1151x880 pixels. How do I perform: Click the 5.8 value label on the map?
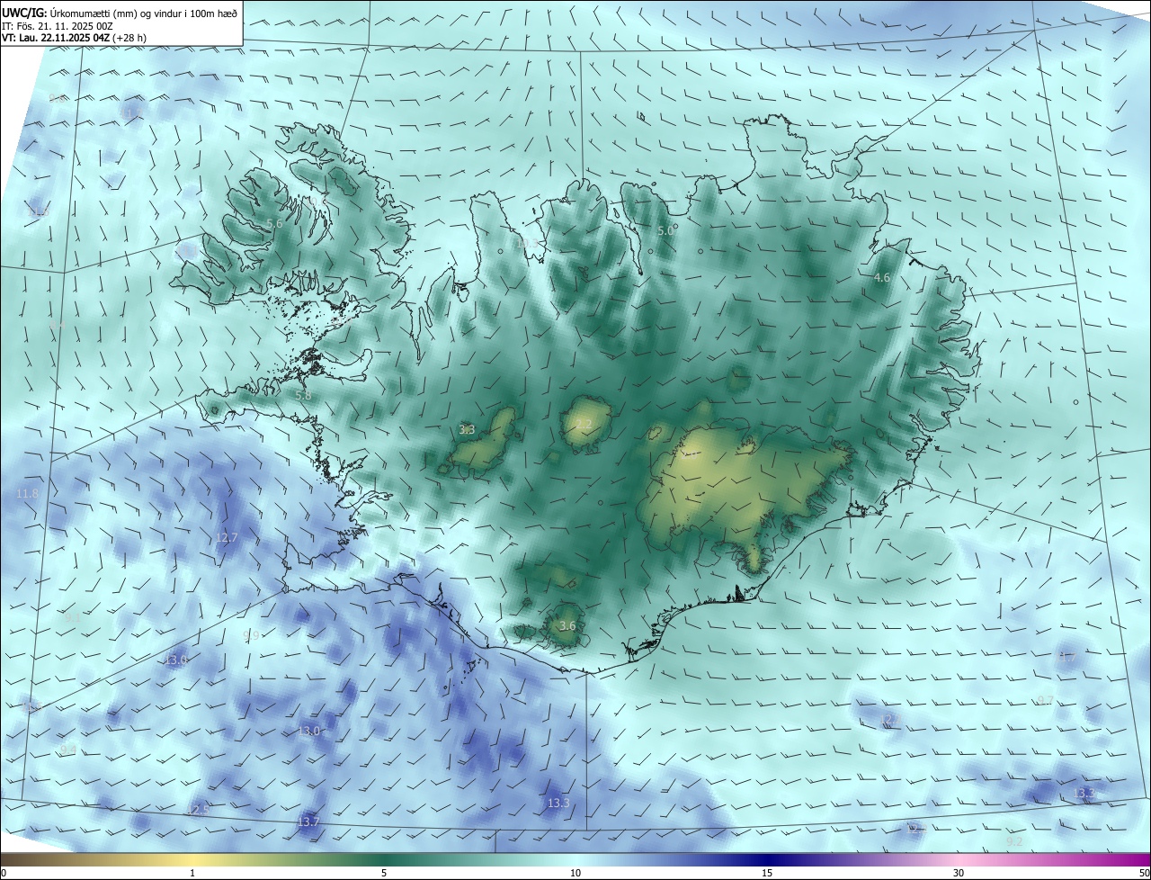(x=303, y=395)
